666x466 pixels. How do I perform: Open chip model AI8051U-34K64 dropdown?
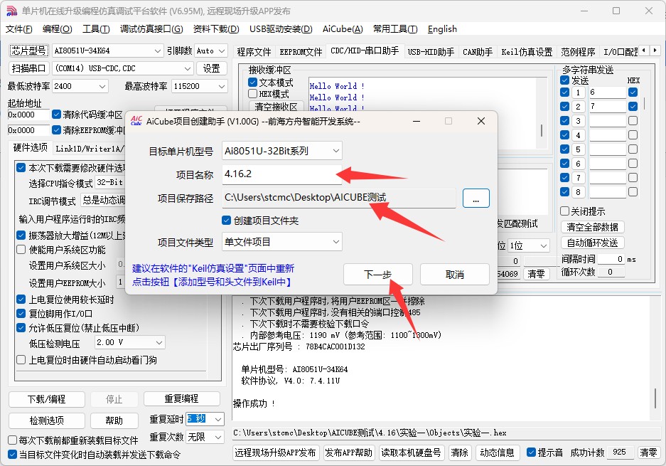tap(107, 51)
